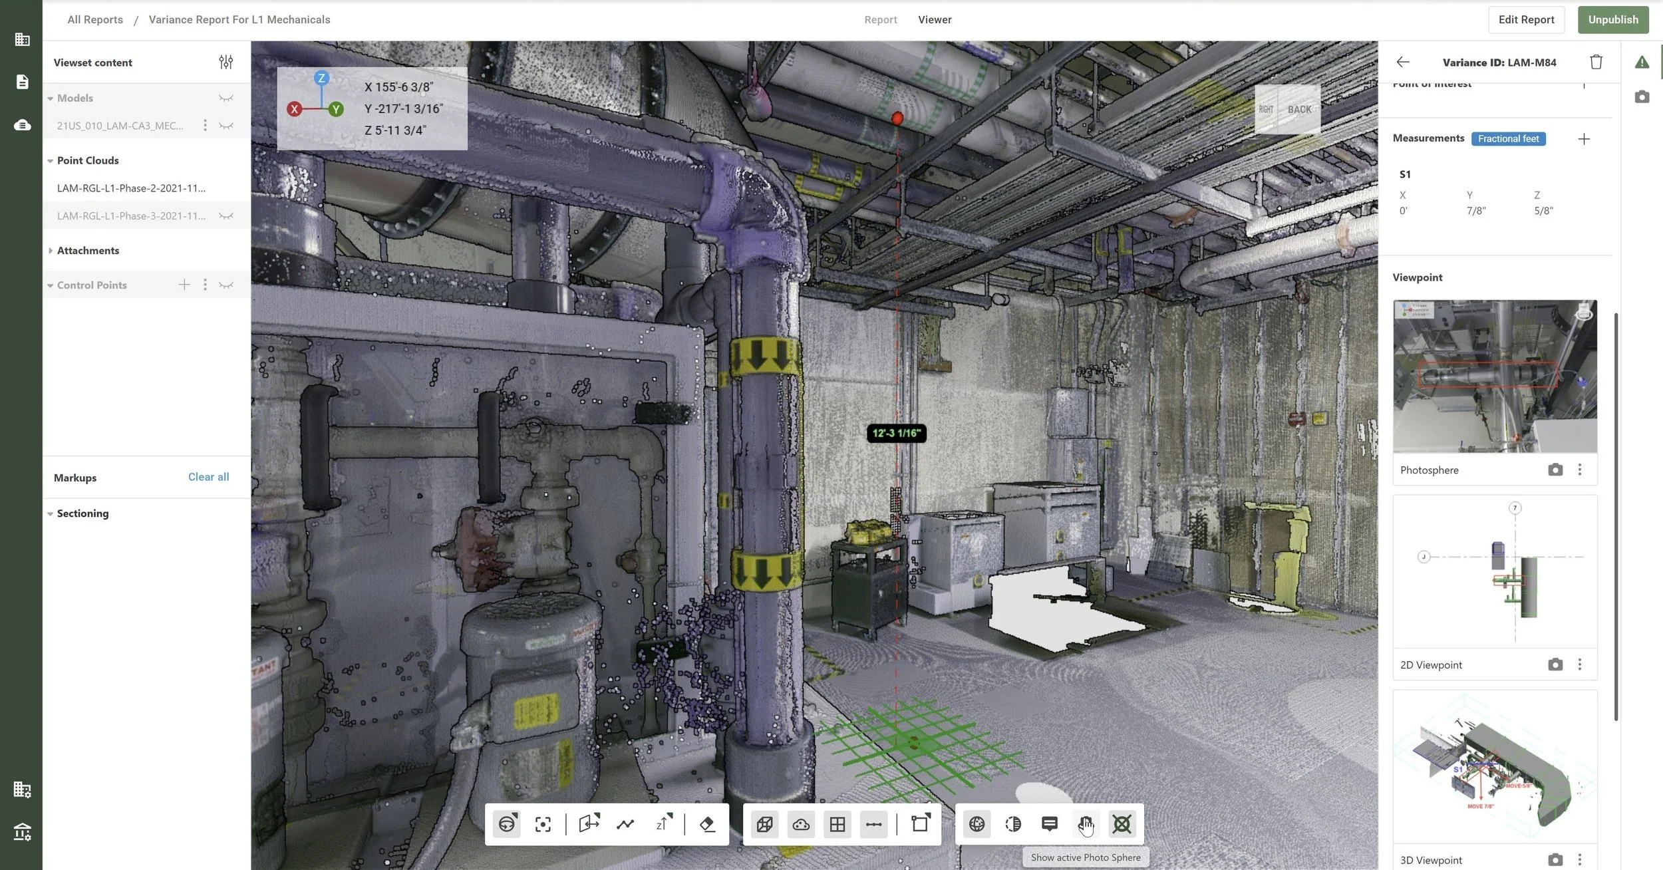Image resolution: width=1663 pixels, height=870 pixels.
Task: Toggle visibility of Control Points
Action: 226,285
